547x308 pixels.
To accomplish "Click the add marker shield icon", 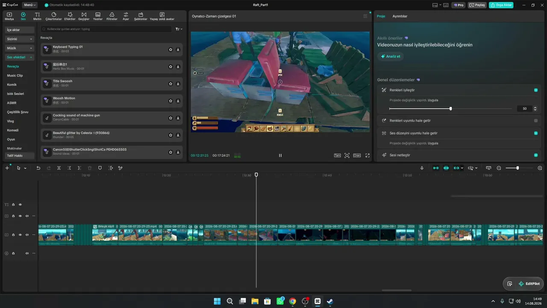I will click(100, 168).
